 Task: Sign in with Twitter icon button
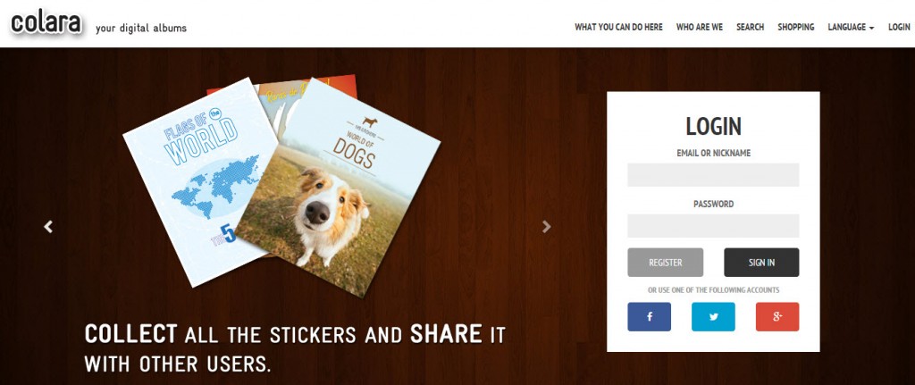713,316
